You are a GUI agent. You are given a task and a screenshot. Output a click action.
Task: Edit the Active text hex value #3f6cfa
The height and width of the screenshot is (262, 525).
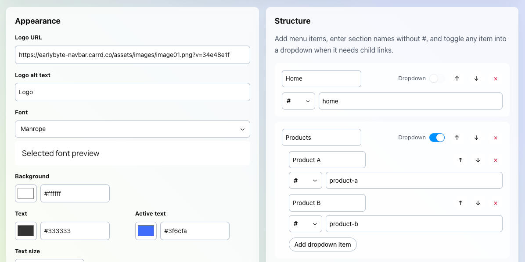coord(195,231)
